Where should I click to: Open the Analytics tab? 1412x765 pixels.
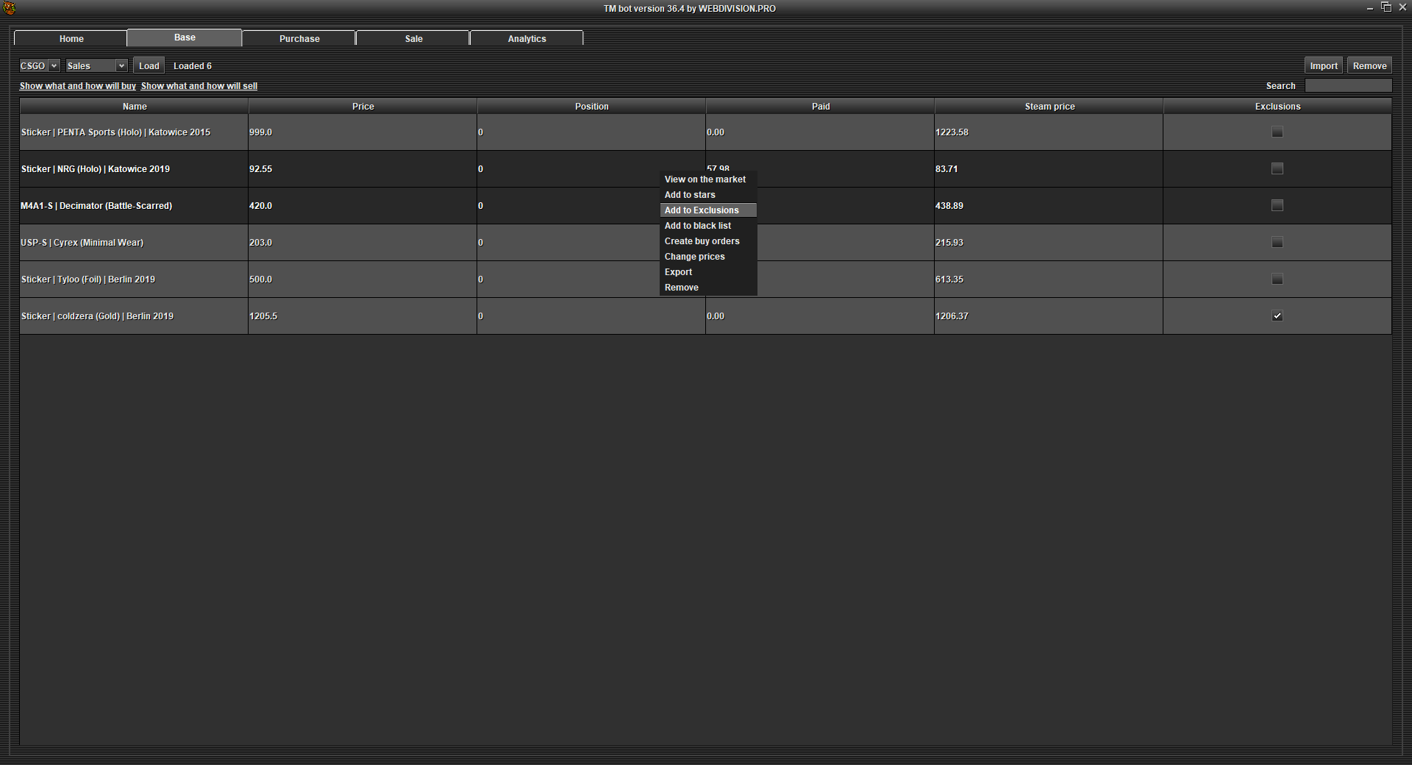(527, 38)
